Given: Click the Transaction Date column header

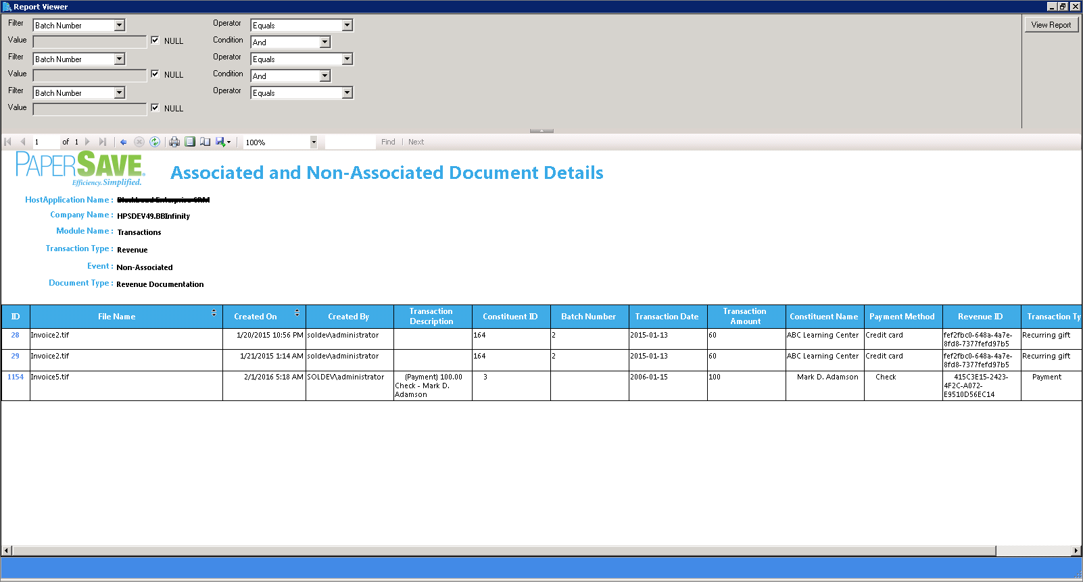Looking at the screenshot, I should (668, 316).
